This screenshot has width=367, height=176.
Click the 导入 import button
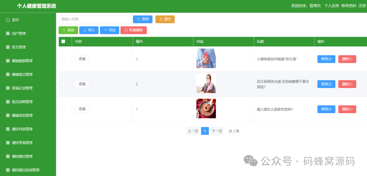coord(89,30)
